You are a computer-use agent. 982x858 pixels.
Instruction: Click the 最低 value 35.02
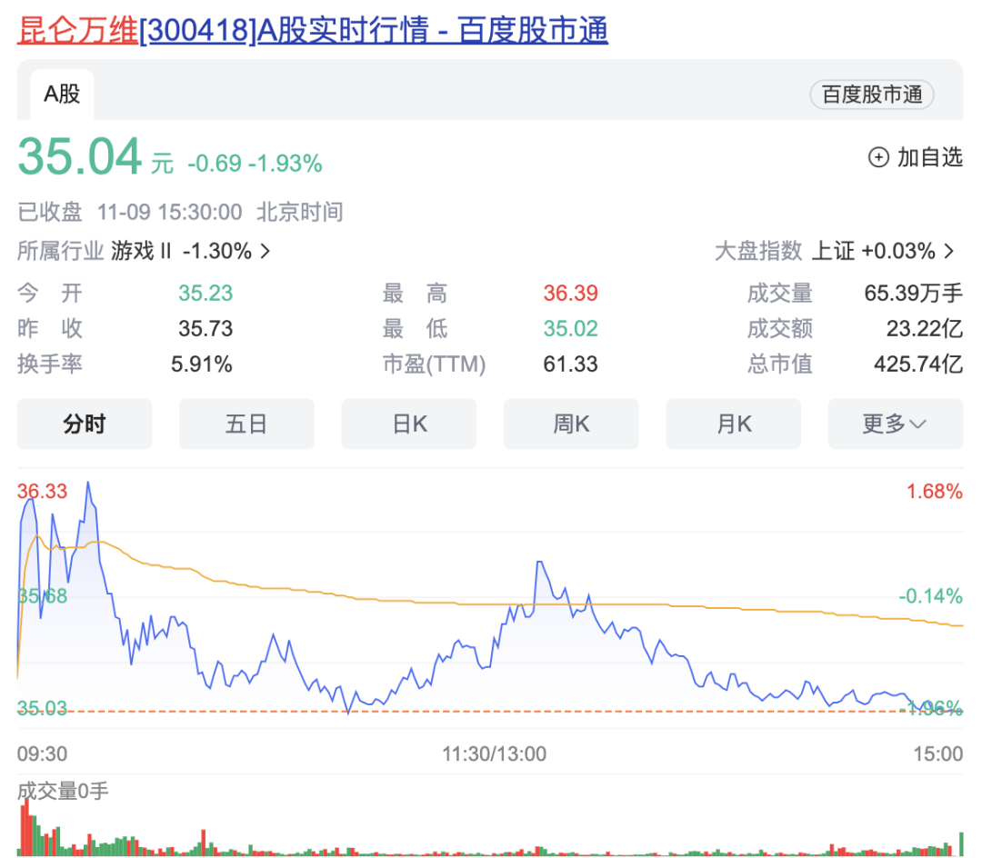(570, 328)
